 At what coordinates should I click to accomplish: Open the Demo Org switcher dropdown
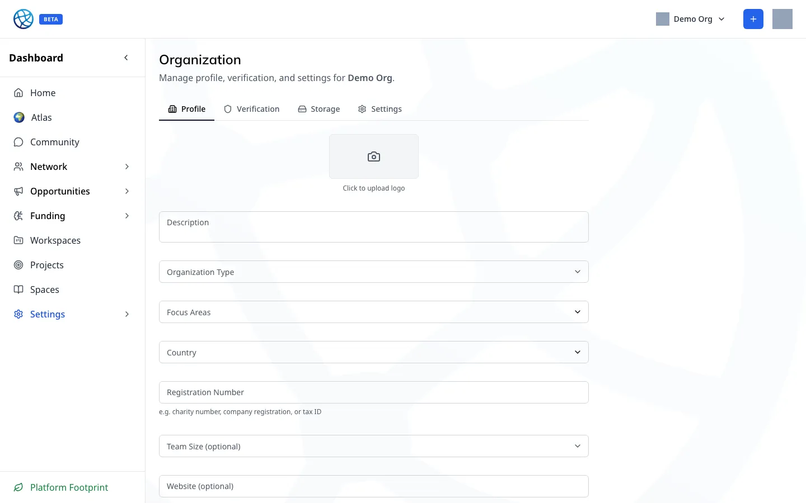(x=690, y=19)
